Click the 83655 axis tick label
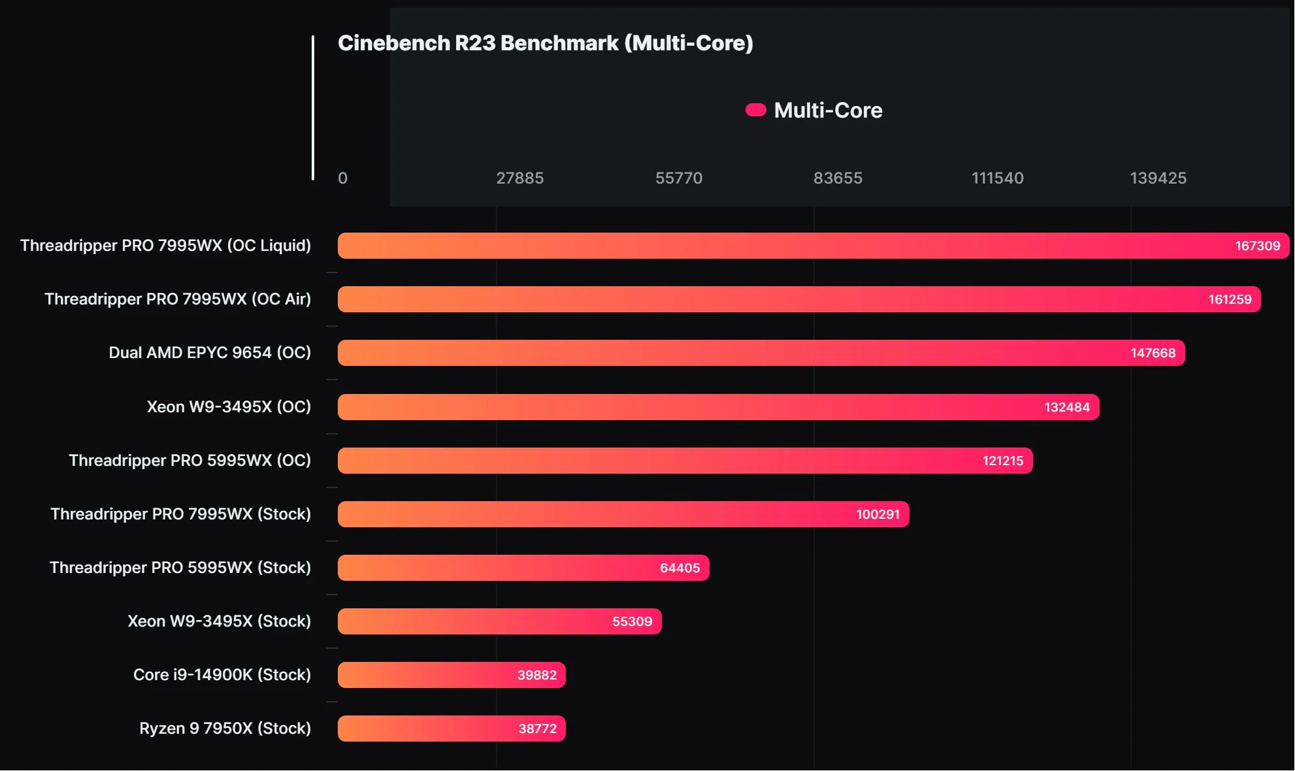 click(838, 178)
